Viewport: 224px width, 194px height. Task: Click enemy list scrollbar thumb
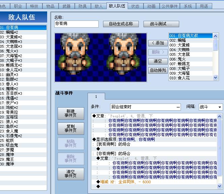[x=215, y=45]
